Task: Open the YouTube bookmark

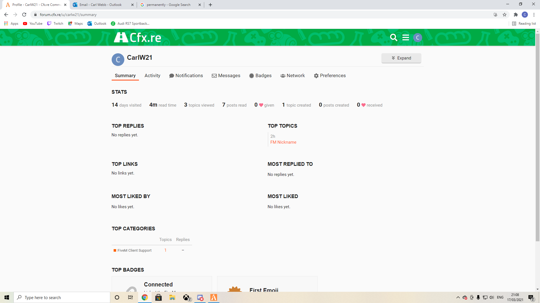Action: [x=33, y=24]
